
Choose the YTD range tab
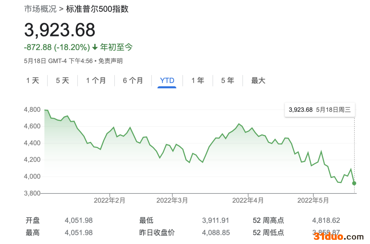click(x=167, y=81)
